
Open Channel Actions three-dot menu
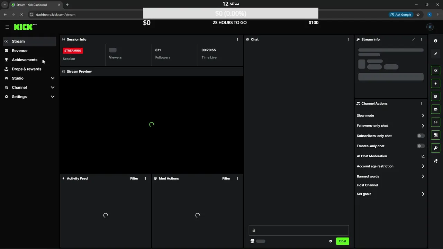tap(422, 103)
